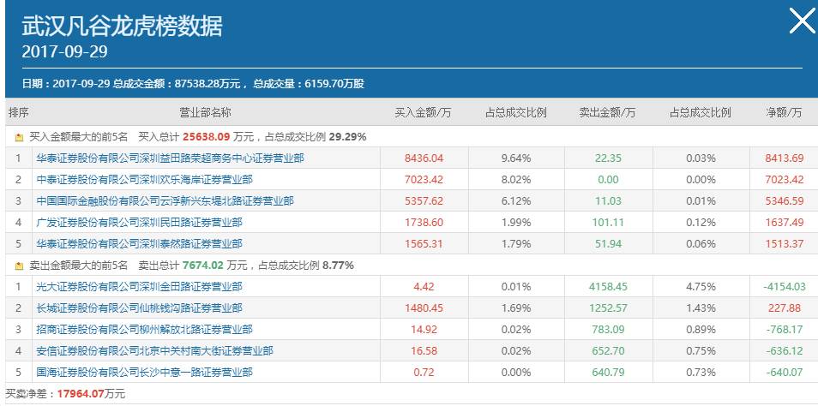Open 华泰证券深圳益田路荣超商务中心证券营业部 link

(169, 158)
